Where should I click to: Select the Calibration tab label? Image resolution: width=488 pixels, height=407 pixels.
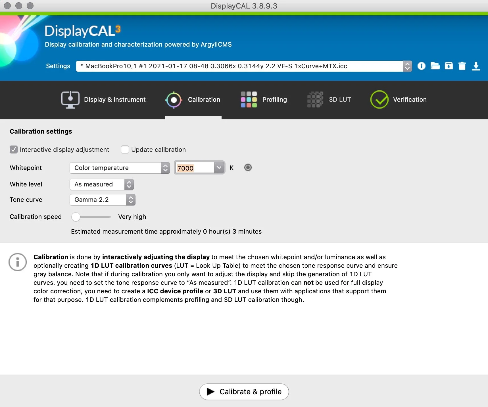coord(204,99)
